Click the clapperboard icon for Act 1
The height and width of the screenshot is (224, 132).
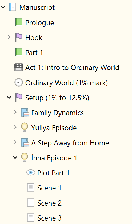(x=19, y=67)
